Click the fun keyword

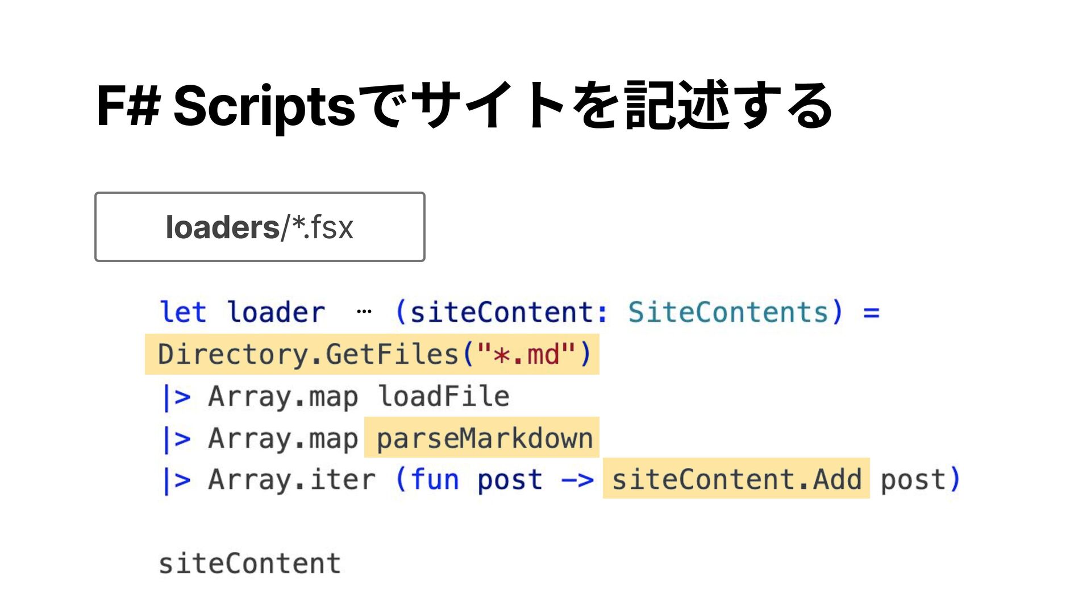pyautogui.click(x=435, y=479)
